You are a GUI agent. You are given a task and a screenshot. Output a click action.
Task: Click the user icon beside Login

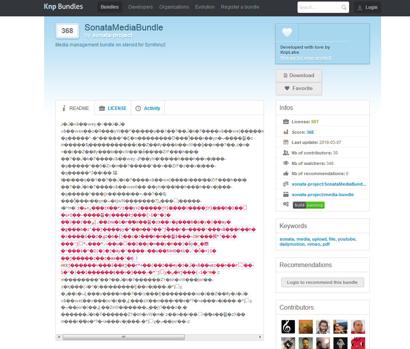[360, 7]
